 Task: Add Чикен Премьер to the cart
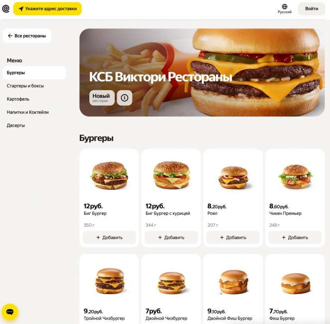pos(295,238)
